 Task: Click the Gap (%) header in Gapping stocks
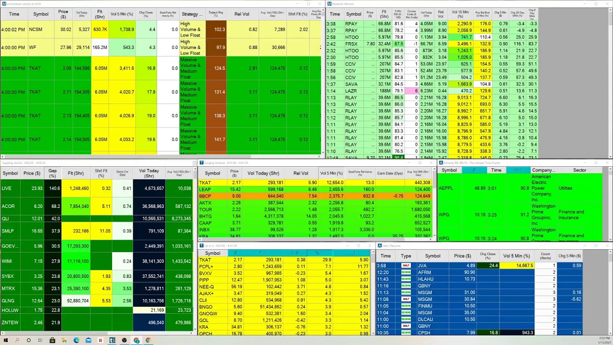click(53, 173)
